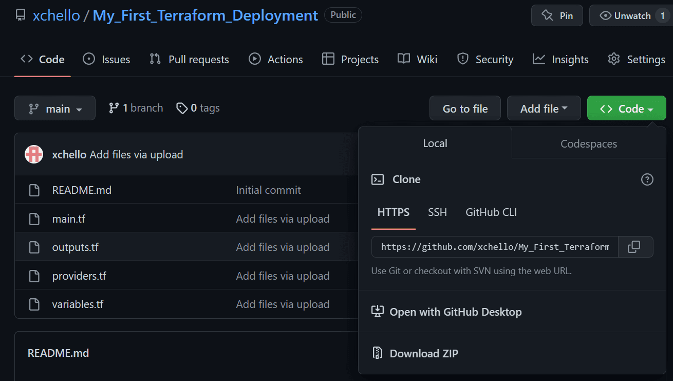
Task: Click the Go to file button
Action: [465, 108]
